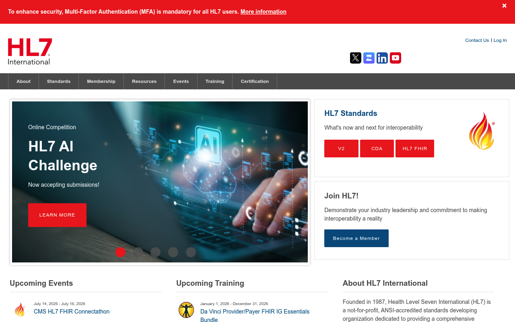Open the Standards menu

59,81
